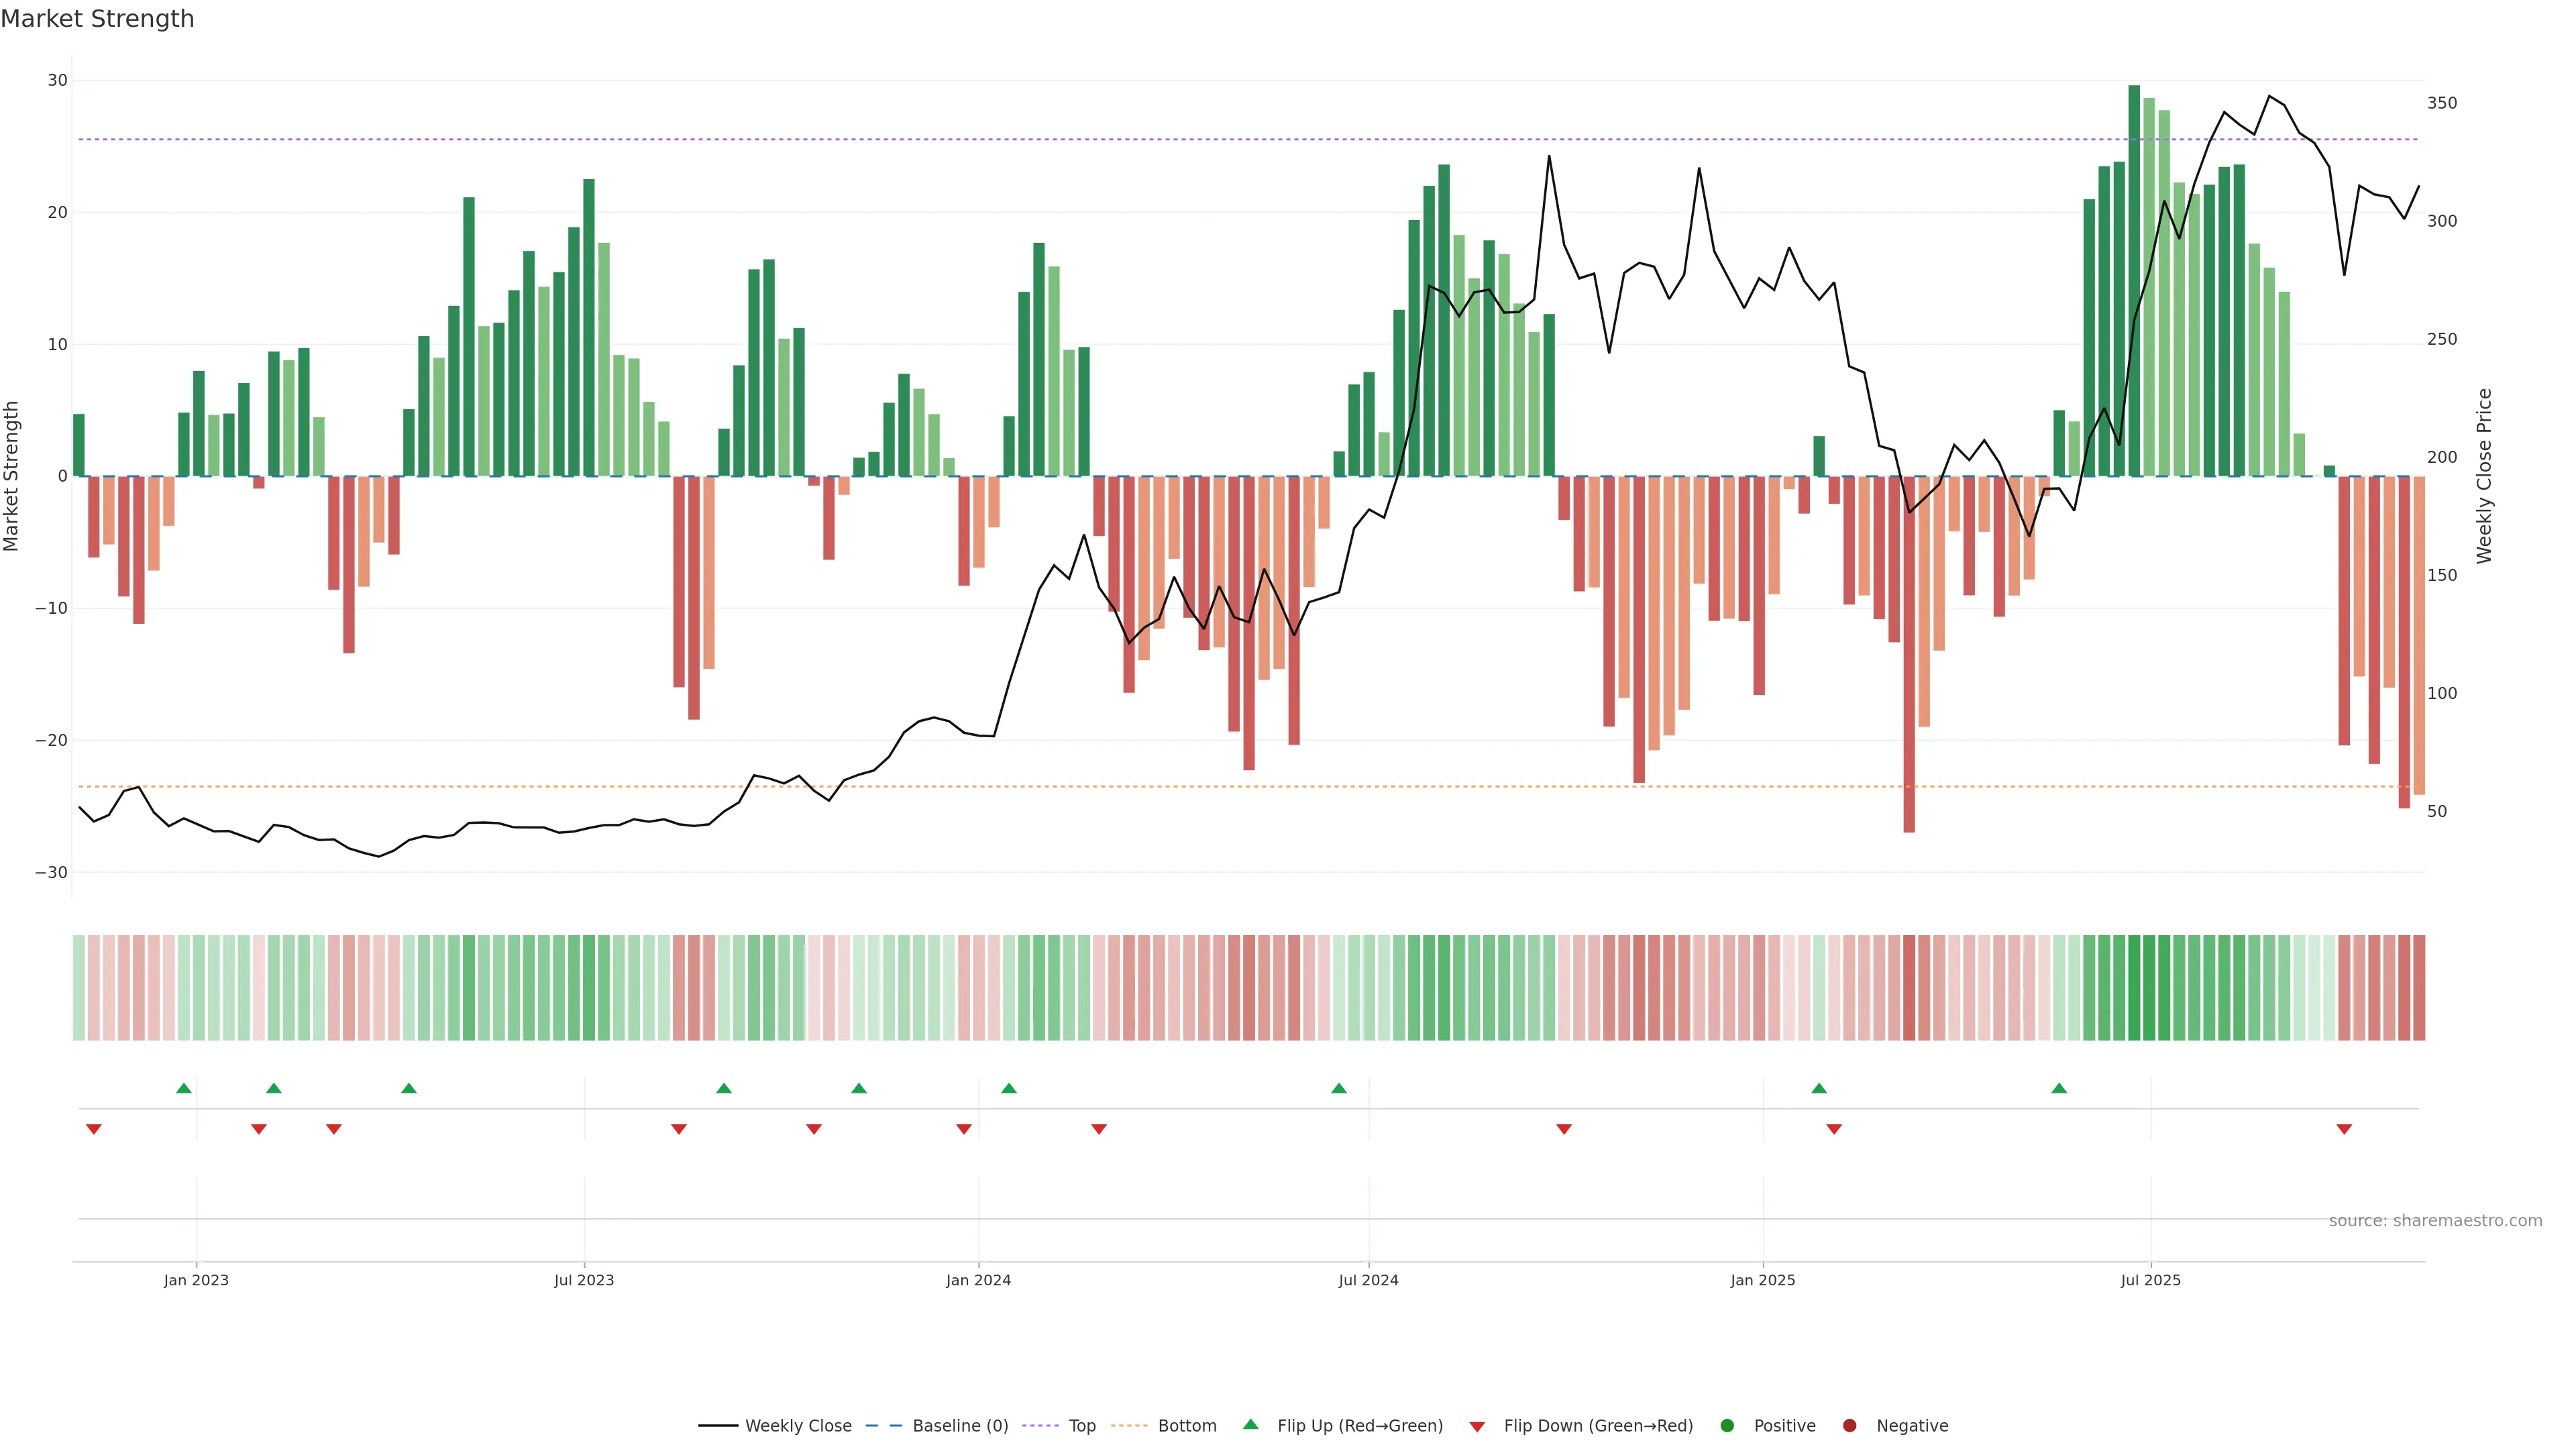Toggle Weekly Close line in legend
The width and height of the screenshot is (2576, 1449).
[x=797, y=1426]
